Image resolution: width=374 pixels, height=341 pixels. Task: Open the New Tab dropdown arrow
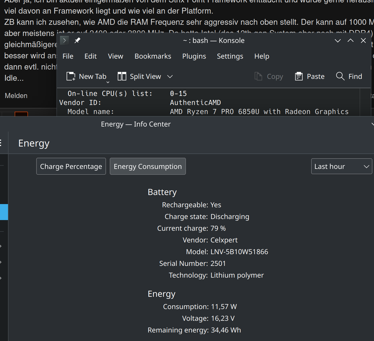pos(108,83)
